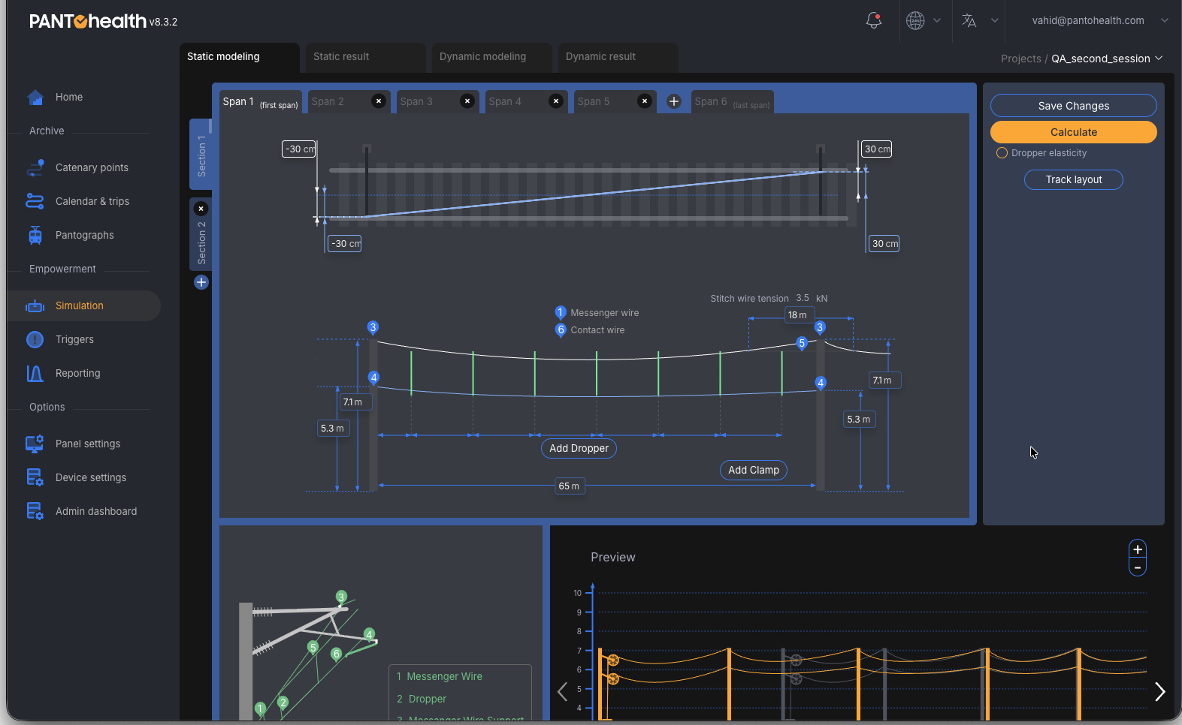Image resolution: width=1182 pixels, height=725 pixels.
Task: Edit the left 5.3 m height value
Action: pyautogui.click(x=334, y=429)
